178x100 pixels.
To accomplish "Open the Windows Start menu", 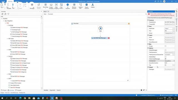I will click(2, 98).
